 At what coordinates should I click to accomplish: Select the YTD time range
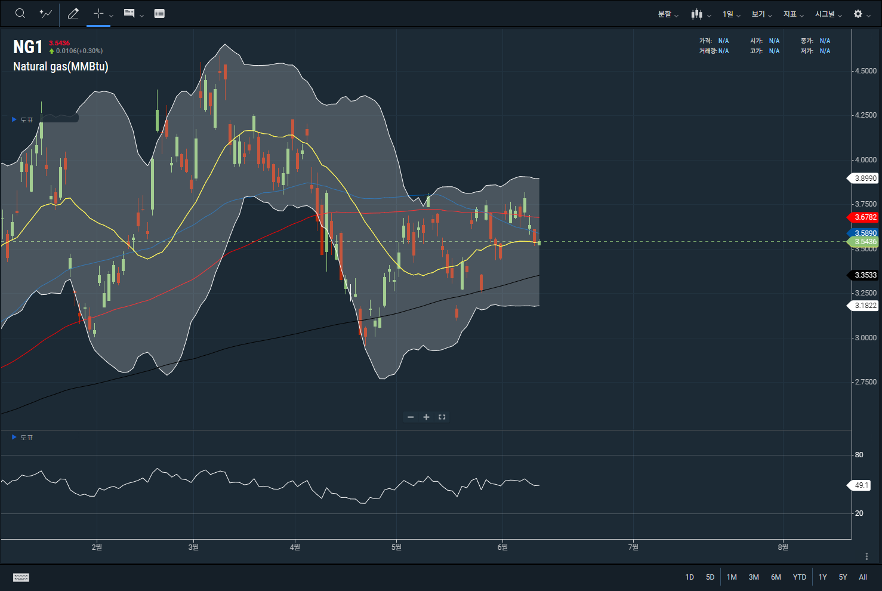point(799,577)
